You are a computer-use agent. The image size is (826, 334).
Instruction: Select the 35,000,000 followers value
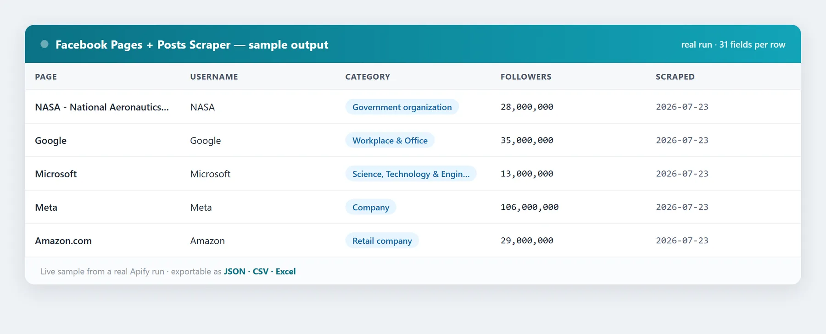(x=527, y=140)
